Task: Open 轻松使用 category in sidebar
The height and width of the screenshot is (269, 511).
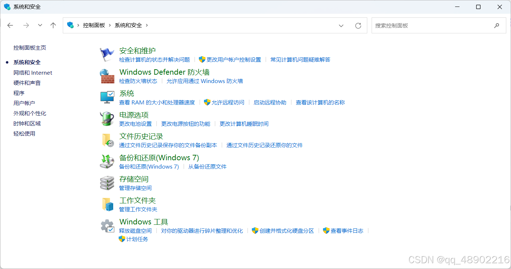Action: point(24,133)
